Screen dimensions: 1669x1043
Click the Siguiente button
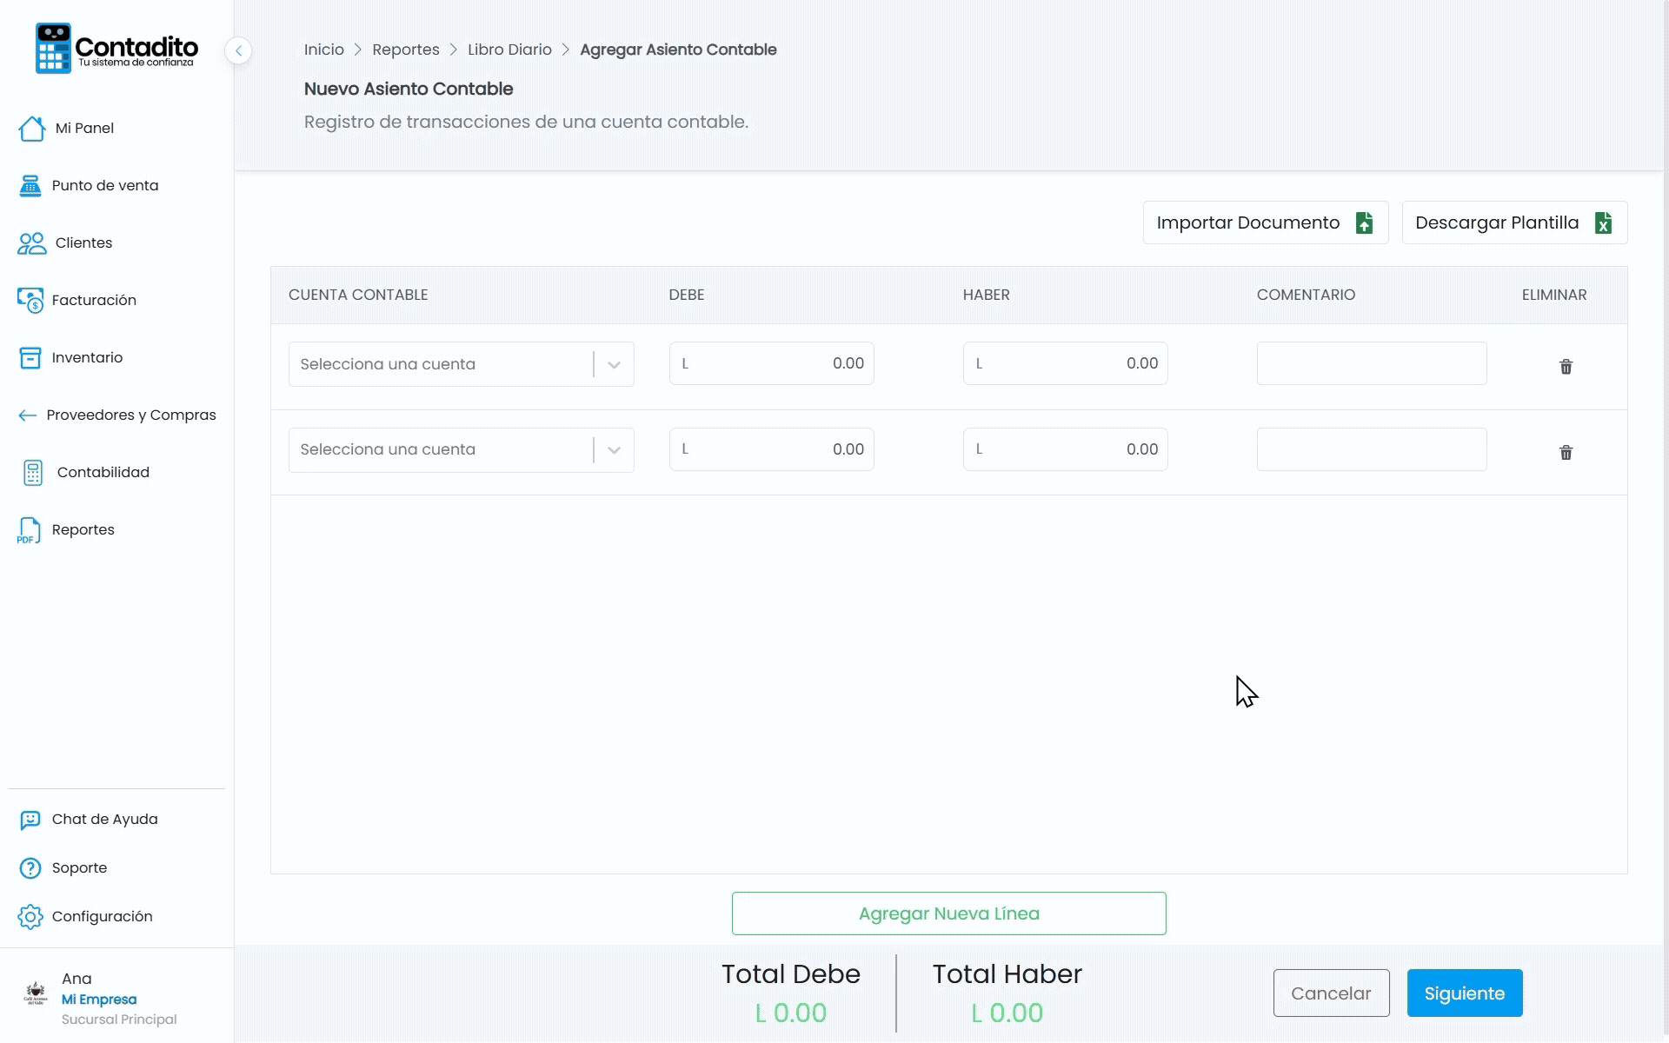pyautogui.click(x=1465, y=993)
